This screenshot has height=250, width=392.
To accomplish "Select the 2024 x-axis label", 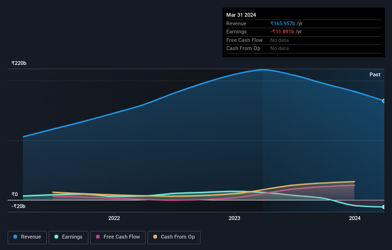I will pos(354,218).
